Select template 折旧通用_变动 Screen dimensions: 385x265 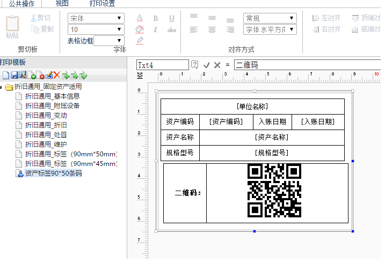coord(46,116)
